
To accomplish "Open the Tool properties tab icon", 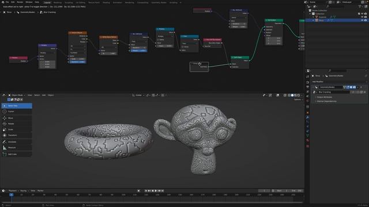I will (307, 76).
